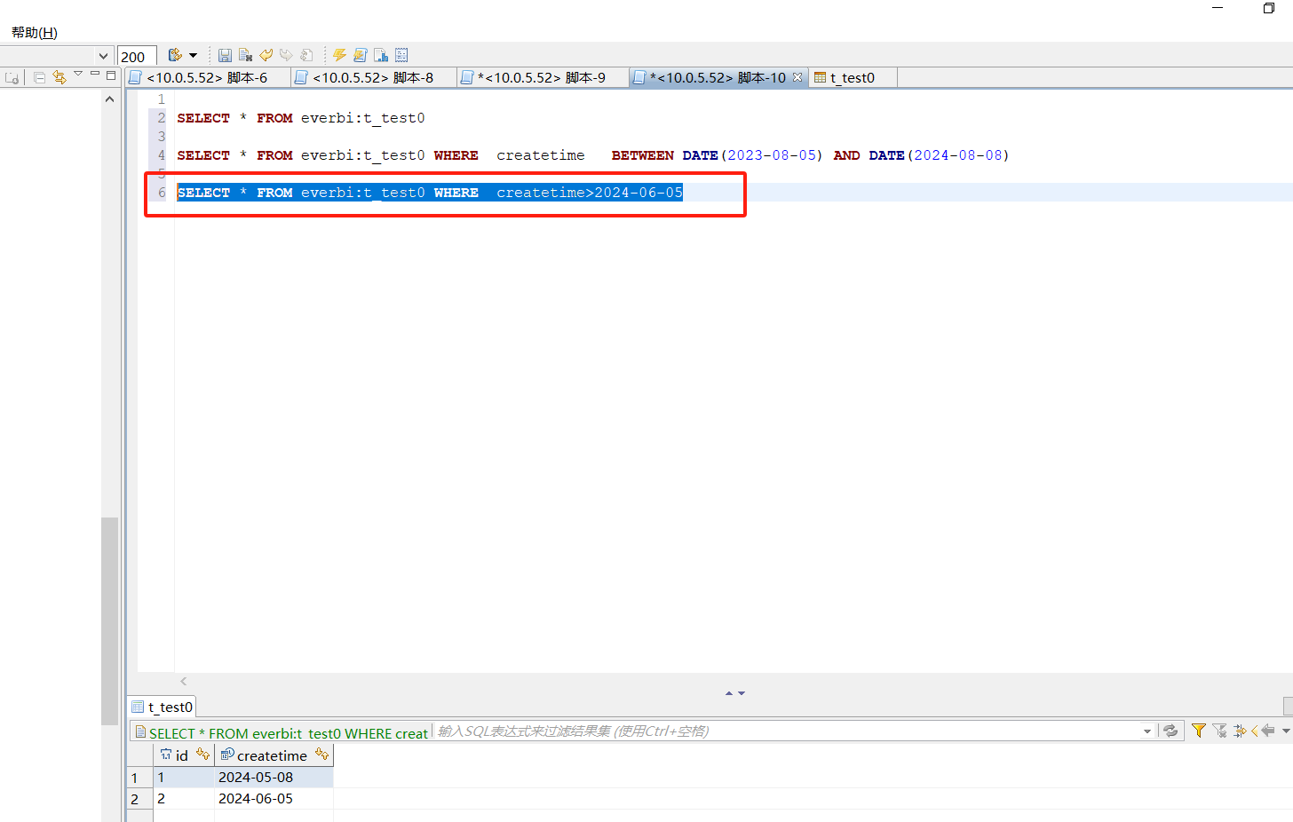Viewport: 1293px width, 822px height.
Task: Switch to the 脚本-8 tab
Action: (x=373, y=77)
